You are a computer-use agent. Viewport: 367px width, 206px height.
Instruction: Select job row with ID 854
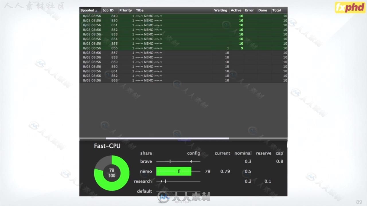click(183, 39)
